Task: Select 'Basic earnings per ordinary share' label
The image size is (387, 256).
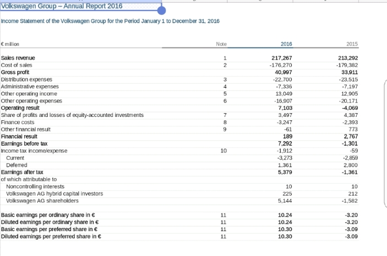Action: tap(48, 215)
